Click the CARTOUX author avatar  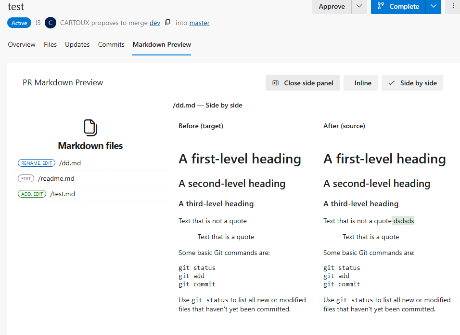click(x=51, y=23)
